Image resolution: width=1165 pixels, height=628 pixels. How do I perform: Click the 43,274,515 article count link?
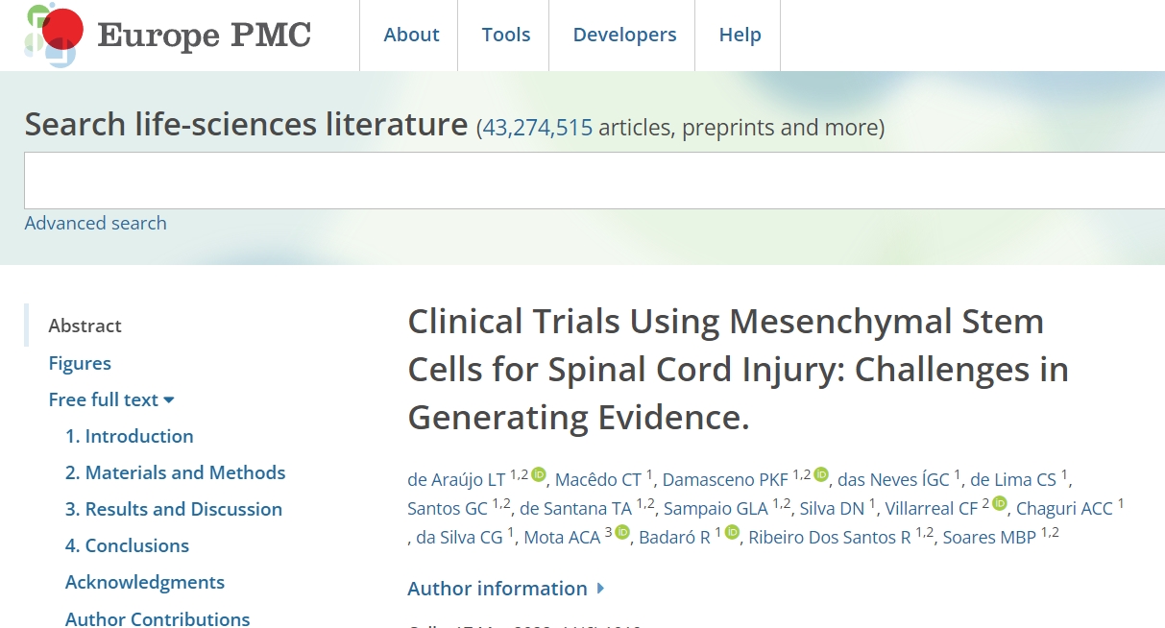pyautogui.click(x=537, y=127)
